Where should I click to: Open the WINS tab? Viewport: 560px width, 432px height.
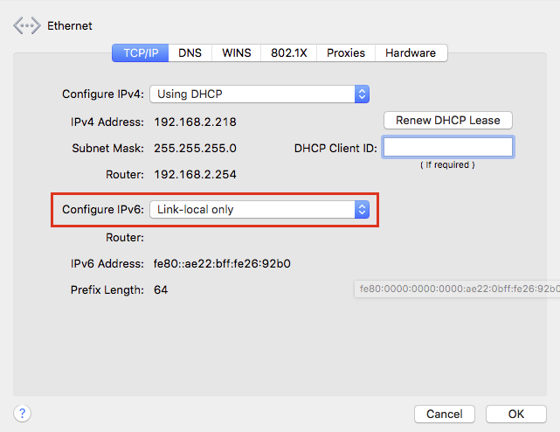coord(237,53)
